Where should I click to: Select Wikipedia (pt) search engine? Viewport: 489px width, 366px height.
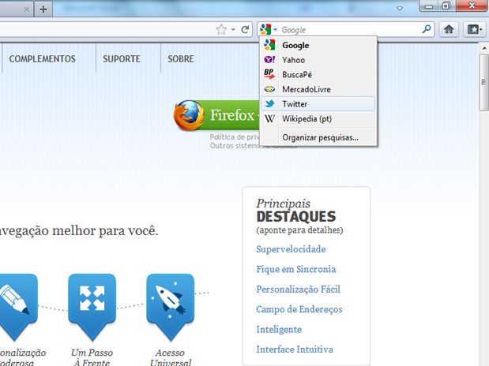(x=308, y=118)
